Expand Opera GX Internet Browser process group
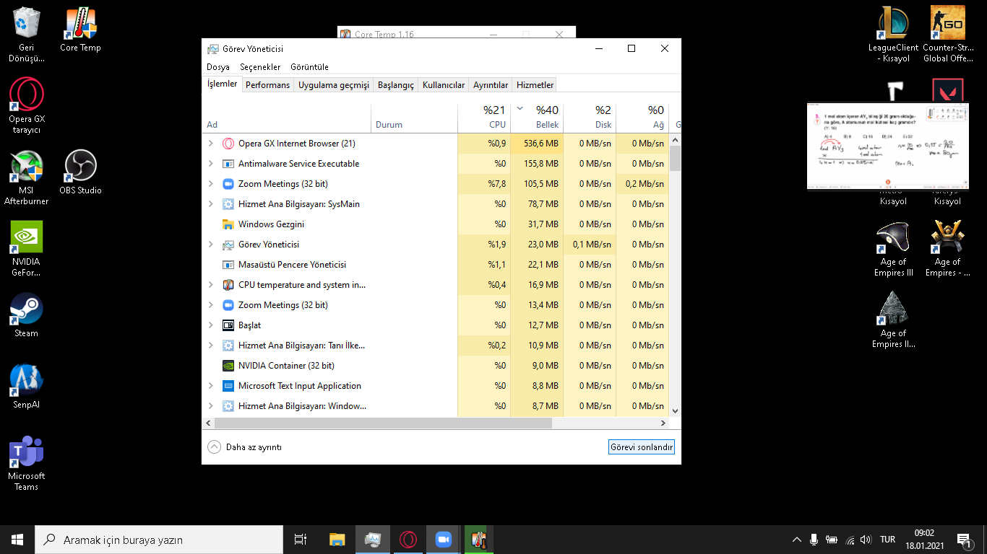 211,144
